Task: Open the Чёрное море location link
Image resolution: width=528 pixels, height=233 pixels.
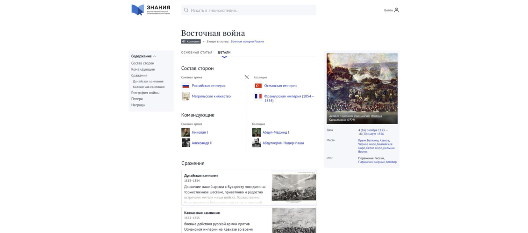Action: coord(367,144)
